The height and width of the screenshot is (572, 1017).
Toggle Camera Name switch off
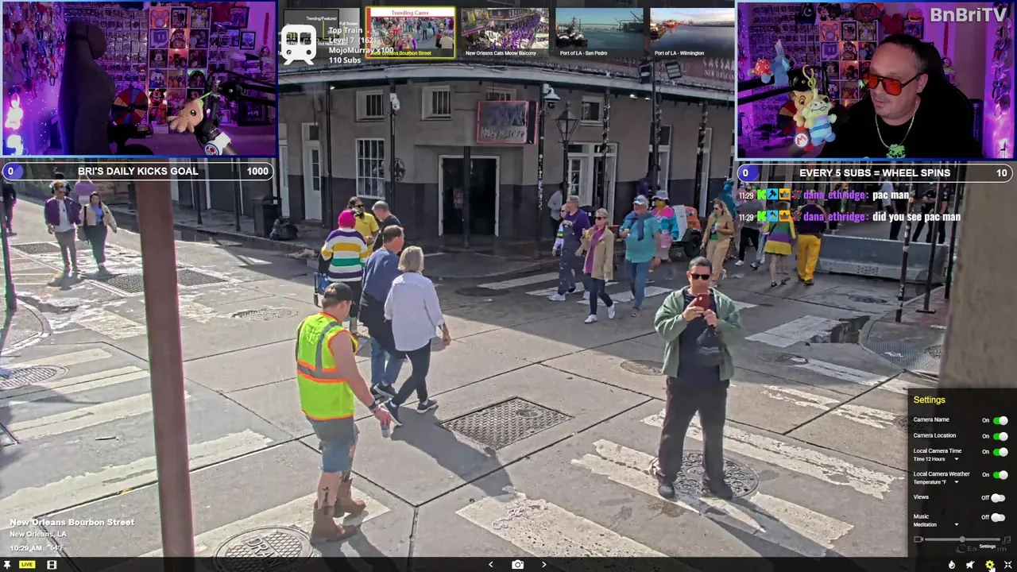click(1000, 420)
